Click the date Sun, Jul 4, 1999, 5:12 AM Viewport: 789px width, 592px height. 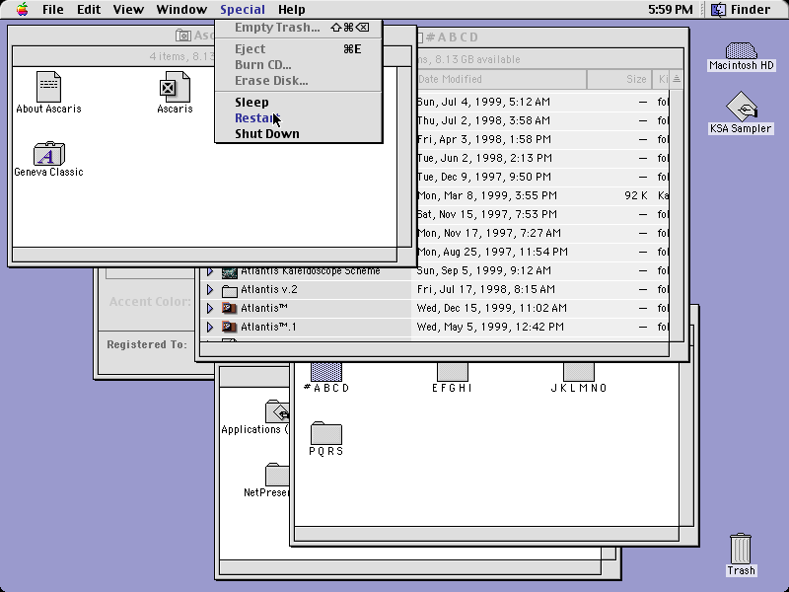(x=483, y=103)
